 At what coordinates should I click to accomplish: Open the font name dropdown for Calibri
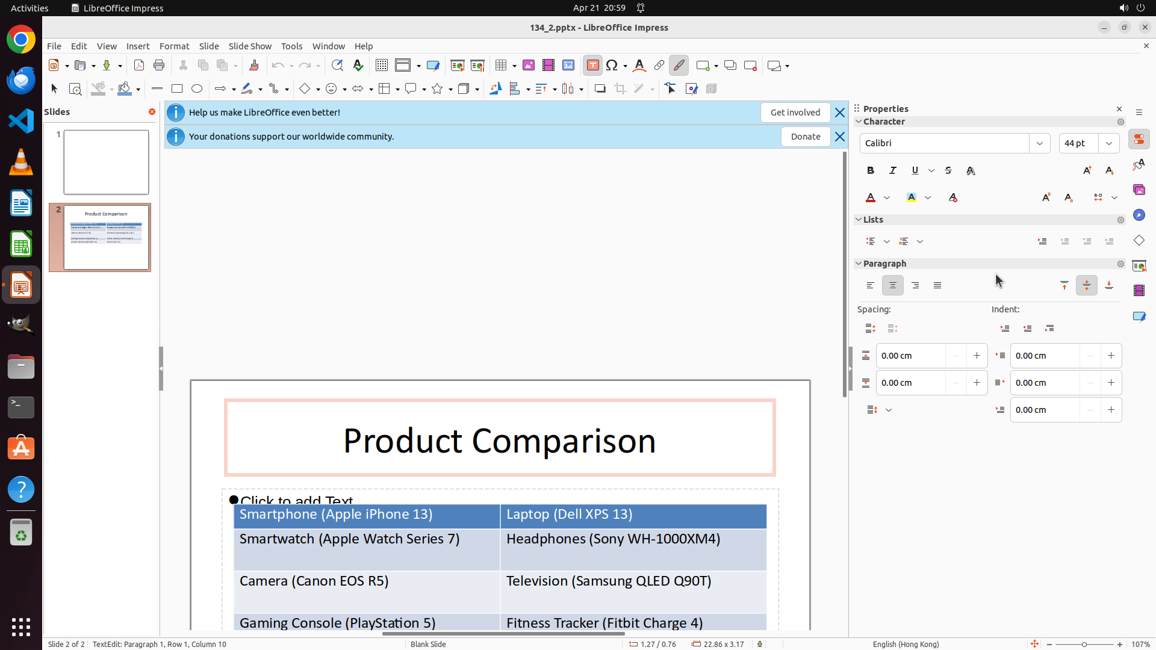[x=1040, y=143]
